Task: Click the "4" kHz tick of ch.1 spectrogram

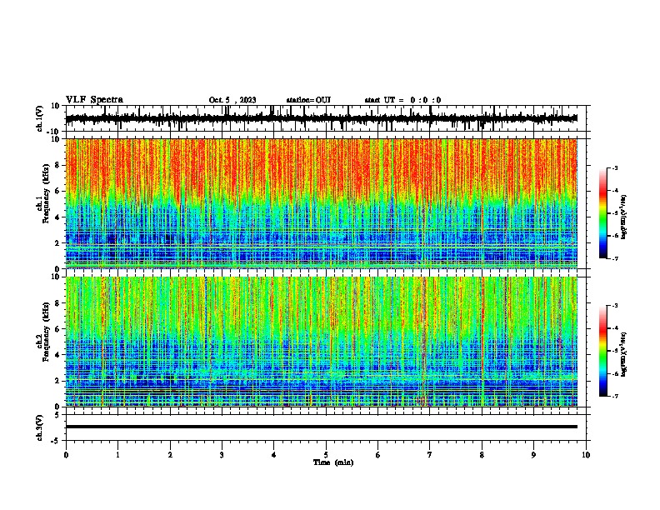Action: (x=57, y=217)
